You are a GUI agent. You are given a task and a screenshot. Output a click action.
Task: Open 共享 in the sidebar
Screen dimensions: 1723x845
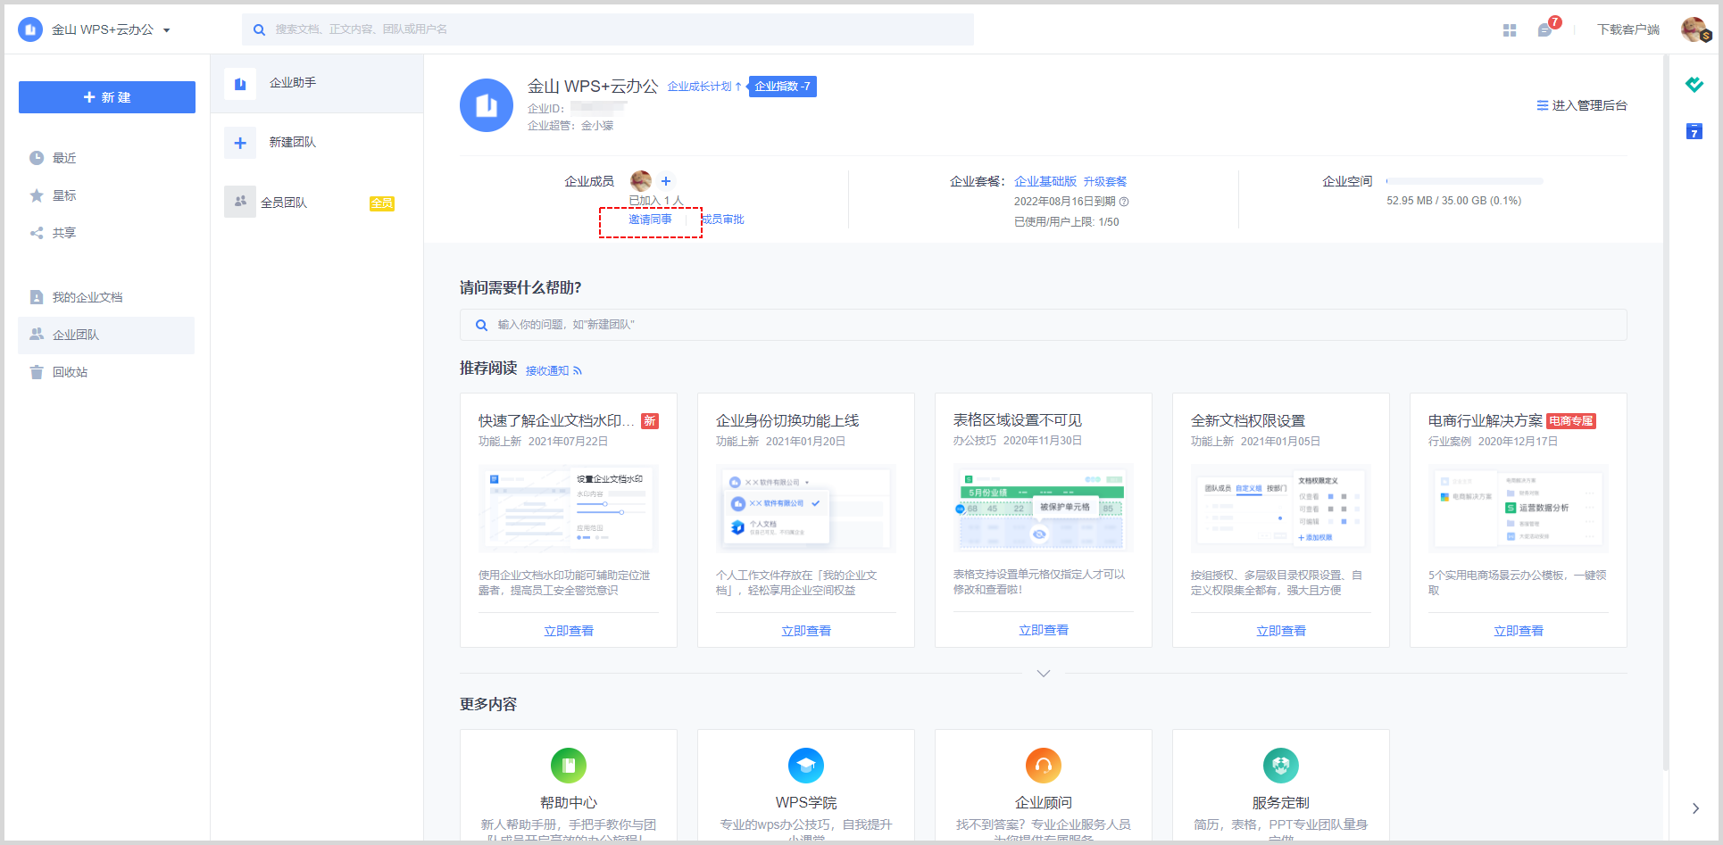click(106, 233)
